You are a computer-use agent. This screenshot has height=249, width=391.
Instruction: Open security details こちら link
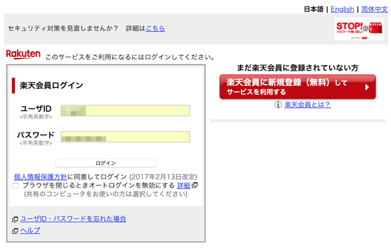(x=155, y=29)
